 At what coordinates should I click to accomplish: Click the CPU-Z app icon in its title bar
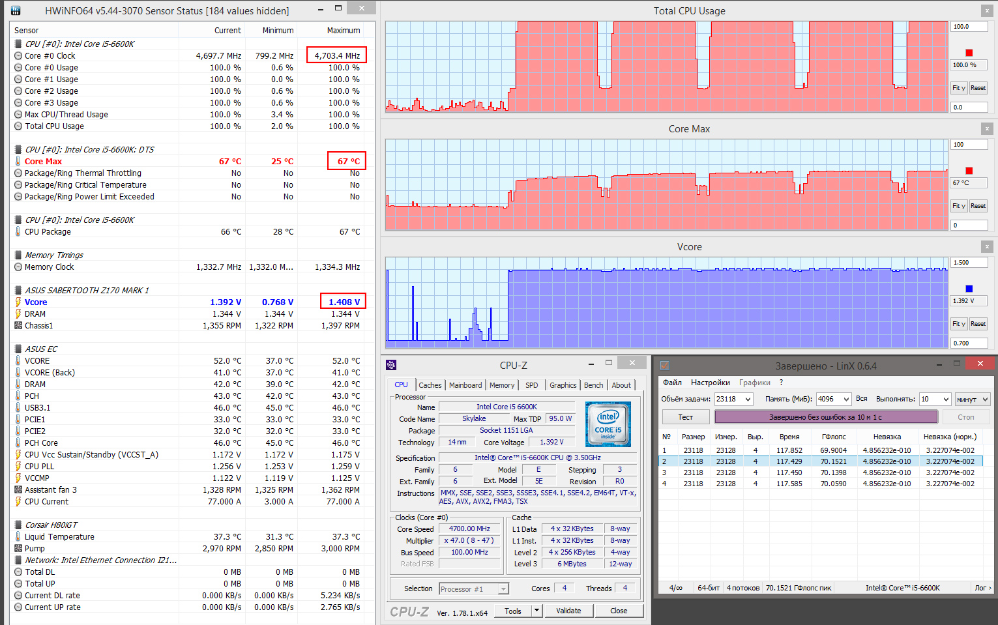(x=391, y=365)
